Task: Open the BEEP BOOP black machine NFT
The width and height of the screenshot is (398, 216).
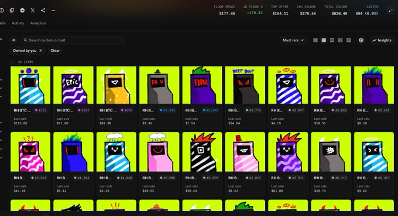Action: click(245, 85)
